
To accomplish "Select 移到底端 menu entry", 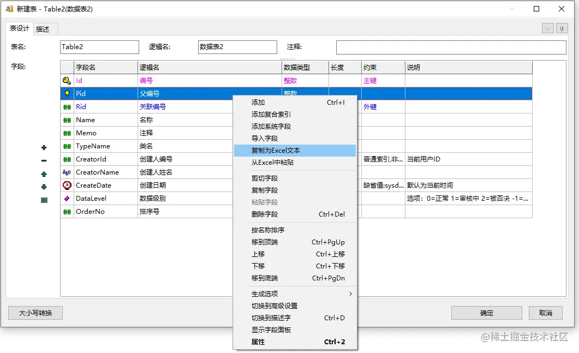I will [x=295, y=278].
